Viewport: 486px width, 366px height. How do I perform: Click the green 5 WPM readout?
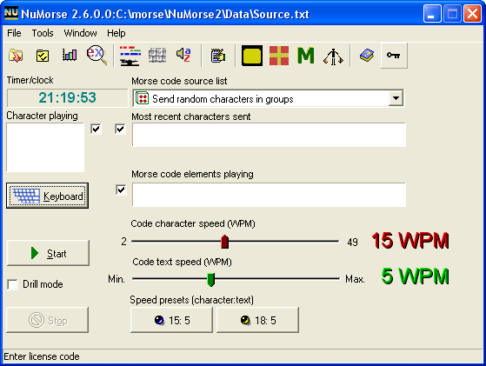click(415, 276)
